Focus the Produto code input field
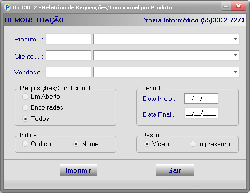Image resolution: width=250 pixels, height=193 pixels. (68, 39)
